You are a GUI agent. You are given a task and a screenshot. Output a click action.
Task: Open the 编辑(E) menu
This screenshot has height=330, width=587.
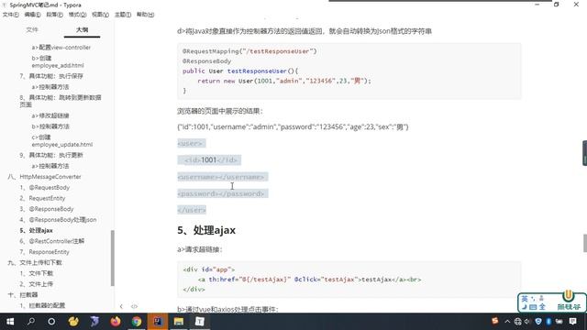pyautogui.click(x=33, y=15)
